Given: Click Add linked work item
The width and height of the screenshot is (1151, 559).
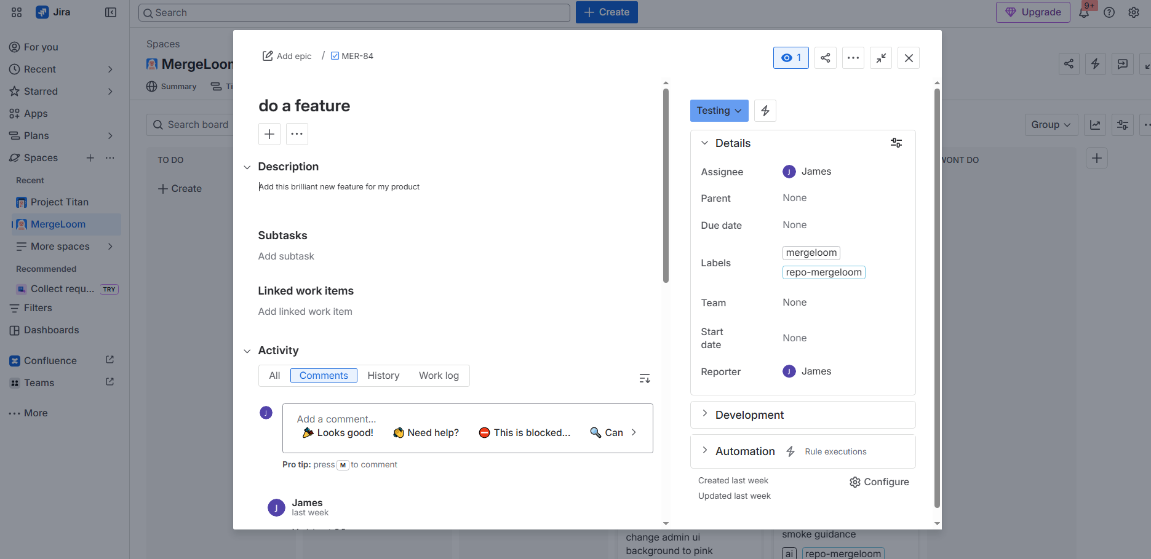Looking at the screenshot, I should pyautogui.click(x=305, y=312).
